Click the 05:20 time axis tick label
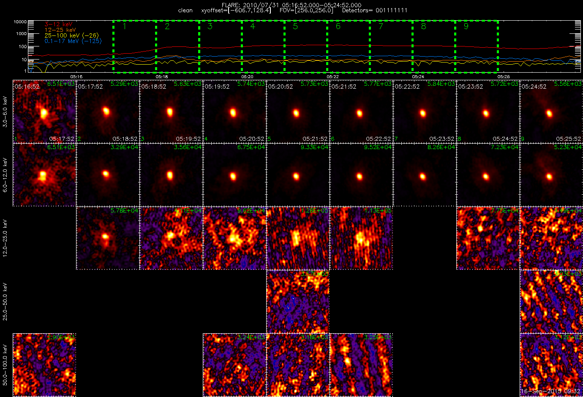 [x=247, y=76]
